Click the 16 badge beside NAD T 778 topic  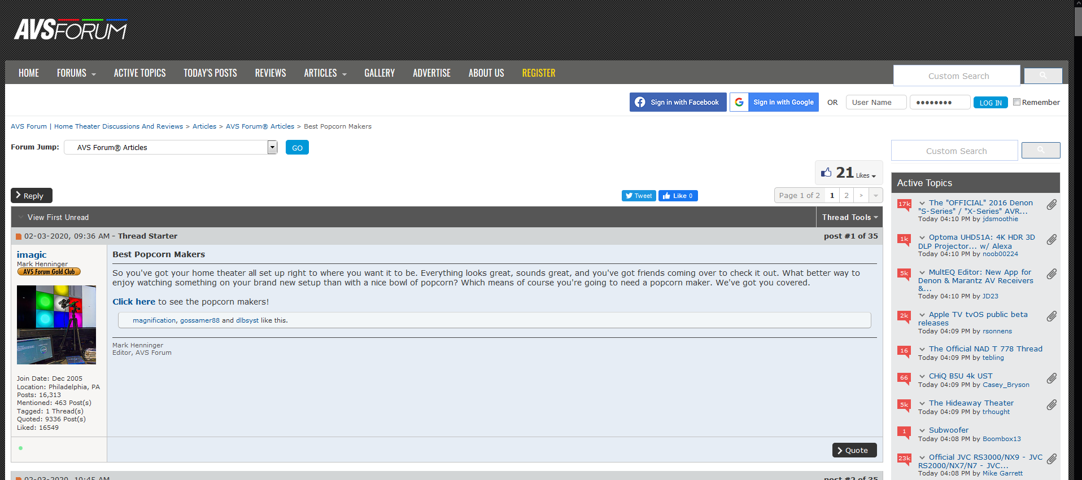tap(904, 351)
